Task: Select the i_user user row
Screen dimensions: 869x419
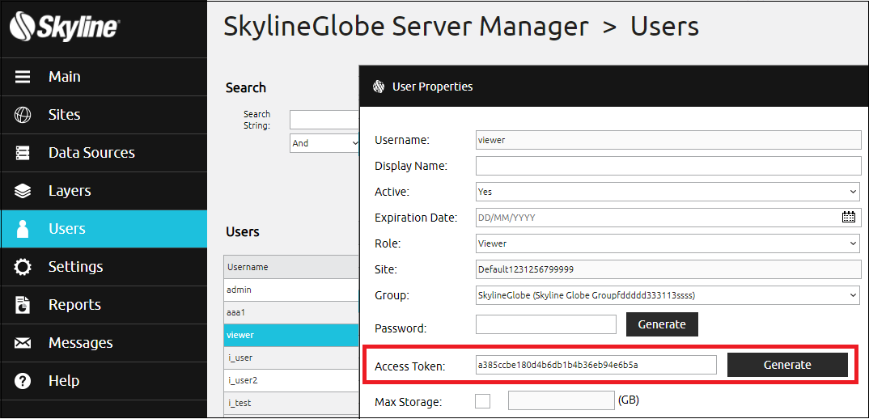Action: click(x=291, y=358)
